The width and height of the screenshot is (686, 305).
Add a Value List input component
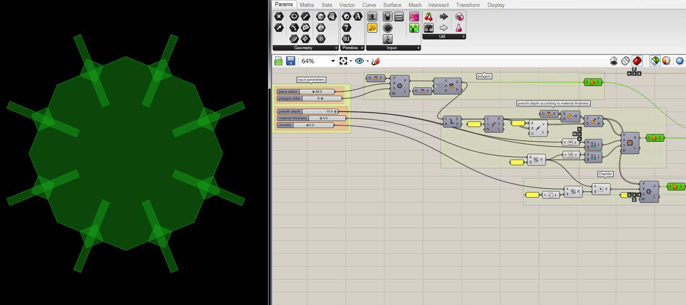(399, 16)
